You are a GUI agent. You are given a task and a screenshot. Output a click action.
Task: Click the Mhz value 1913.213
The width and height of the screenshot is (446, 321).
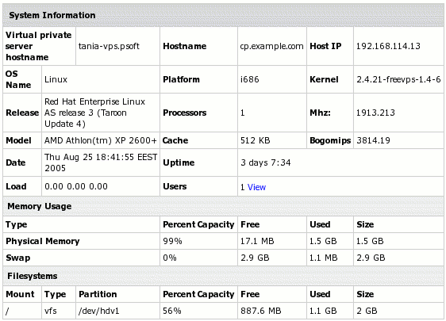point(375,113)
